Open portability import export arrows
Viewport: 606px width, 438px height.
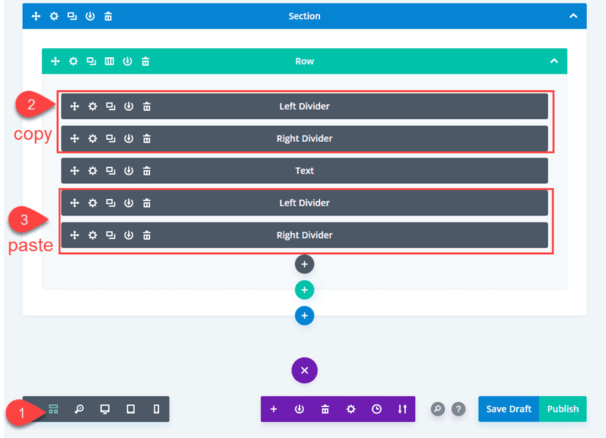(x=402, y=409)
